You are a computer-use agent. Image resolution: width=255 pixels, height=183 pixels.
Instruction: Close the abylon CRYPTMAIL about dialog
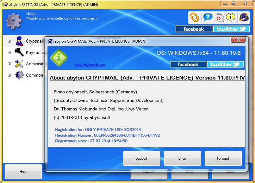pos(238,39)
